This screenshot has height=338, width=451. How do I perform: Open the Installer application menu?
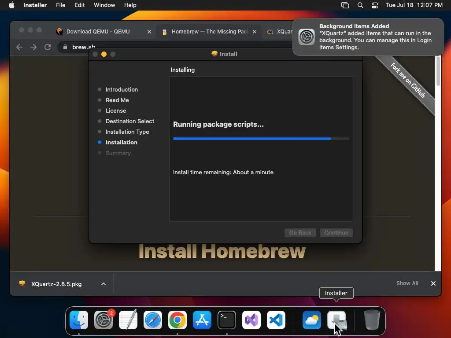pos(35,5)
